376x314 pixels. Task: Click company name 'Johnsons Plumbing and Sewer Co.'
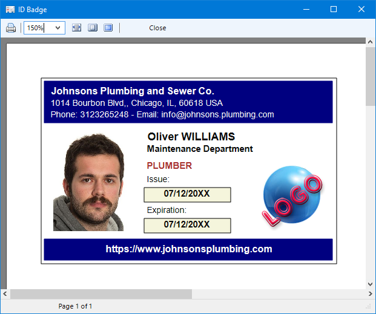pyautogui.click(x=133, y=91)
